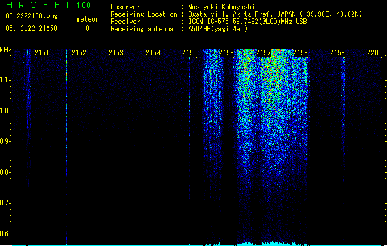Click the date stamp 05.12.22 21:50

point(31,28)
